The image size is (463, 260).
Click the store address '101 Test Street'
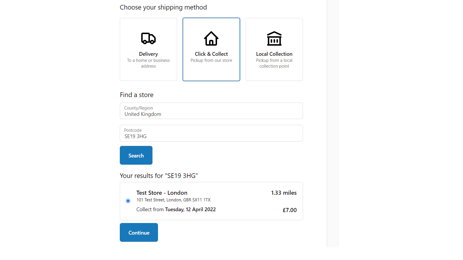point(173,200)
